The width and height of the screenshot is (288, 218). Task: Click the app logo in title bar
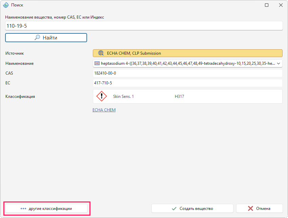tap(6, 5)
